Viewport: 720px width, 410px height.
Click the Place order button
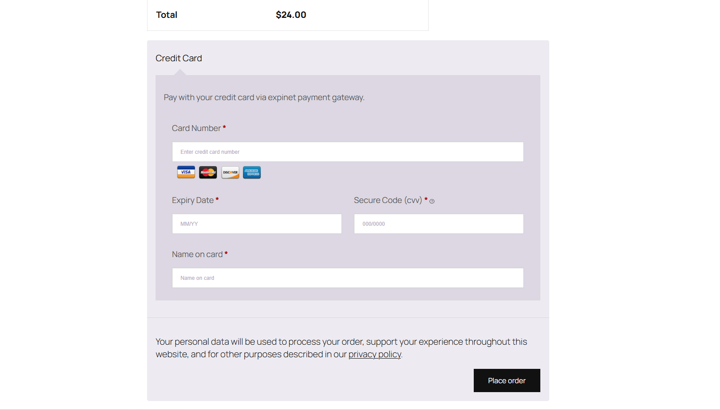click(x=506, y=380)
